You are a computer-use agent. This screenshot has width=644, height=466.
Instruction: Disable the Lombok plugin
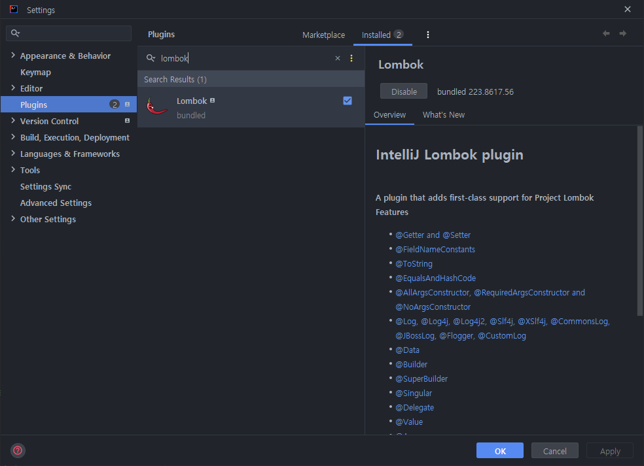pyautogui.click(x=404, y=92)
